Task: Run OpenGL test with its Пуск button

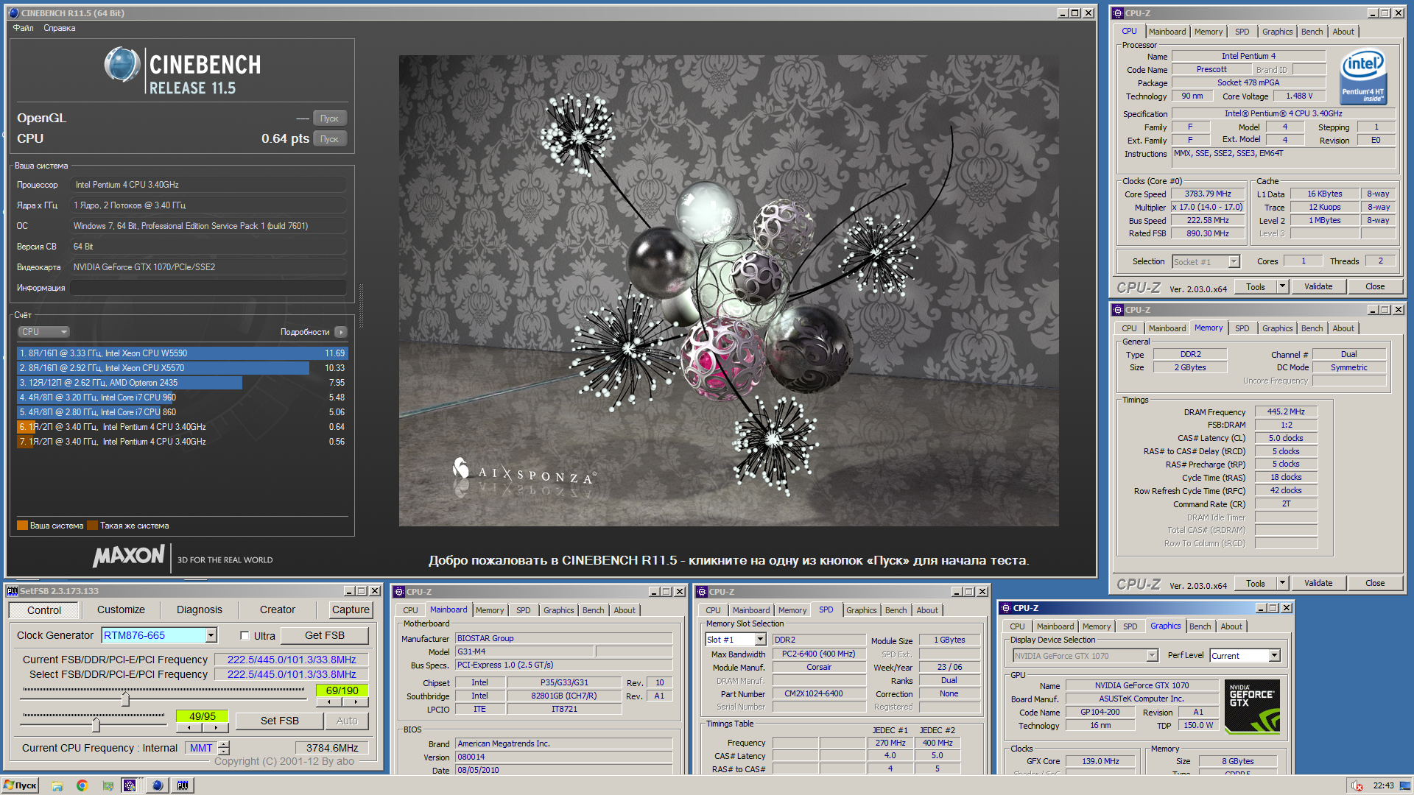Action: [x=329, y=119]
